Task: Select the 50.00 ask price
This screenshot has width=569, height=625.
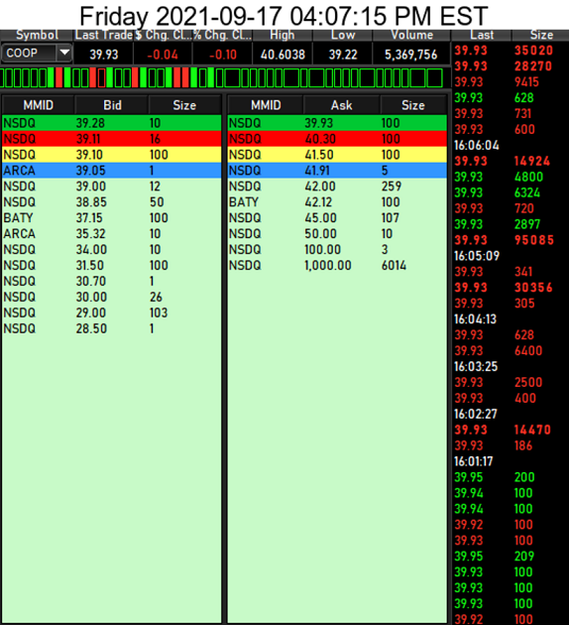Action: point(320,234)
